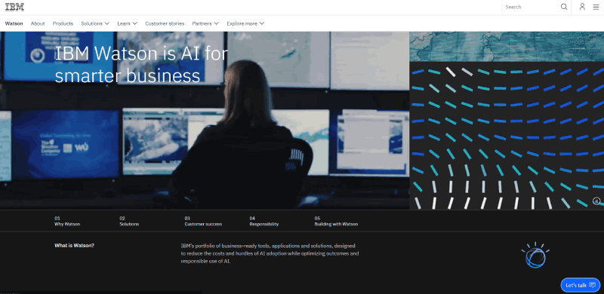Open the Products menu item

coord(63,23)
